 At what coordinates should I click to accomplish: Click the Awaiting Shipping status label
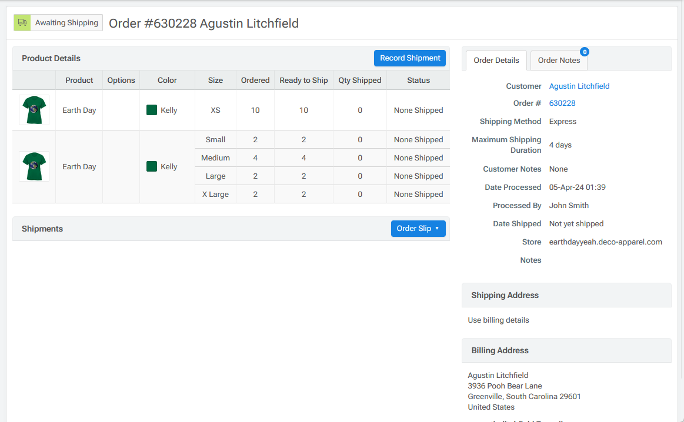[66, 23]
